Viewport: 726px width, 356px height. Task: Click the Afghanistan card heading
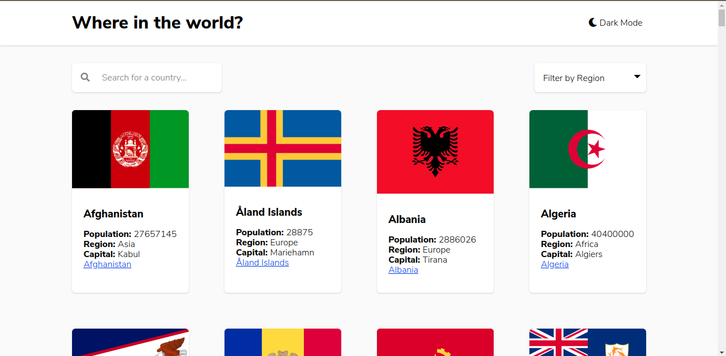113,214
